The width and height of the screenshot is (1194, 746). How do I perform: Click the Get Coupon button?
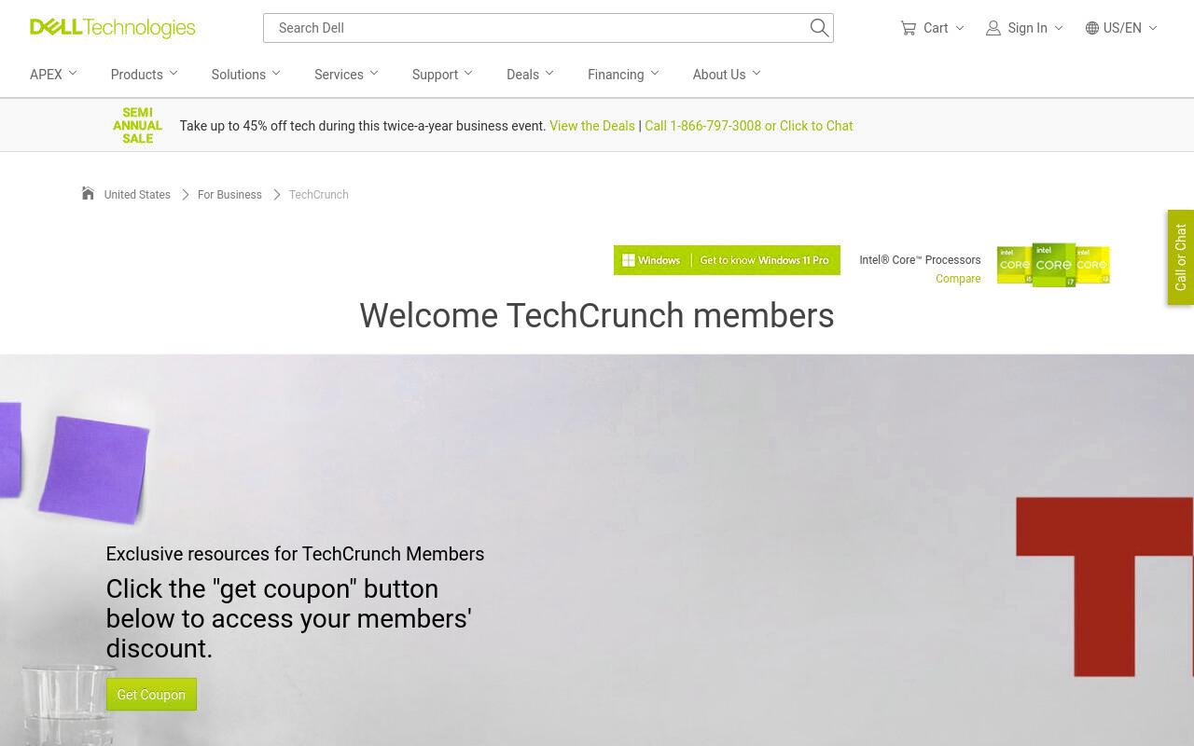click(151, 695)
